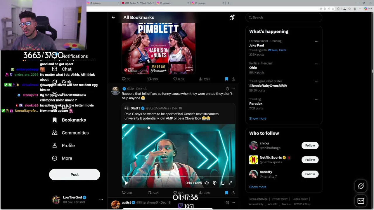Enable picture-in-picture on the Polo G video

coord(222,183)
